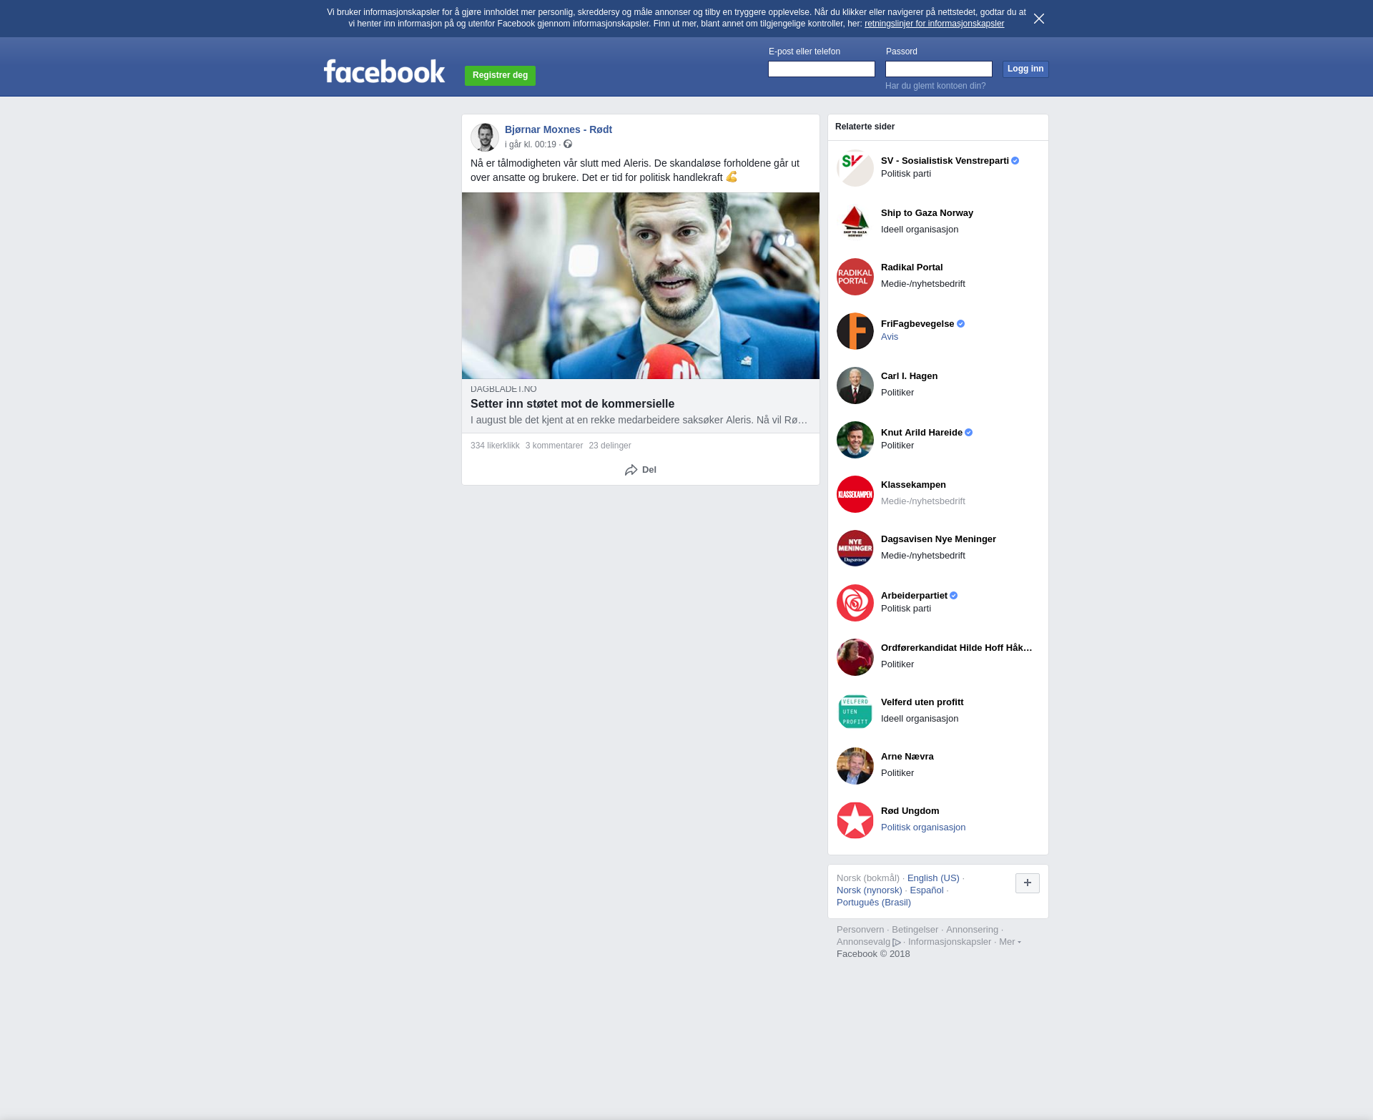Focus the 'Passord' input field

(x=939, y=69)
